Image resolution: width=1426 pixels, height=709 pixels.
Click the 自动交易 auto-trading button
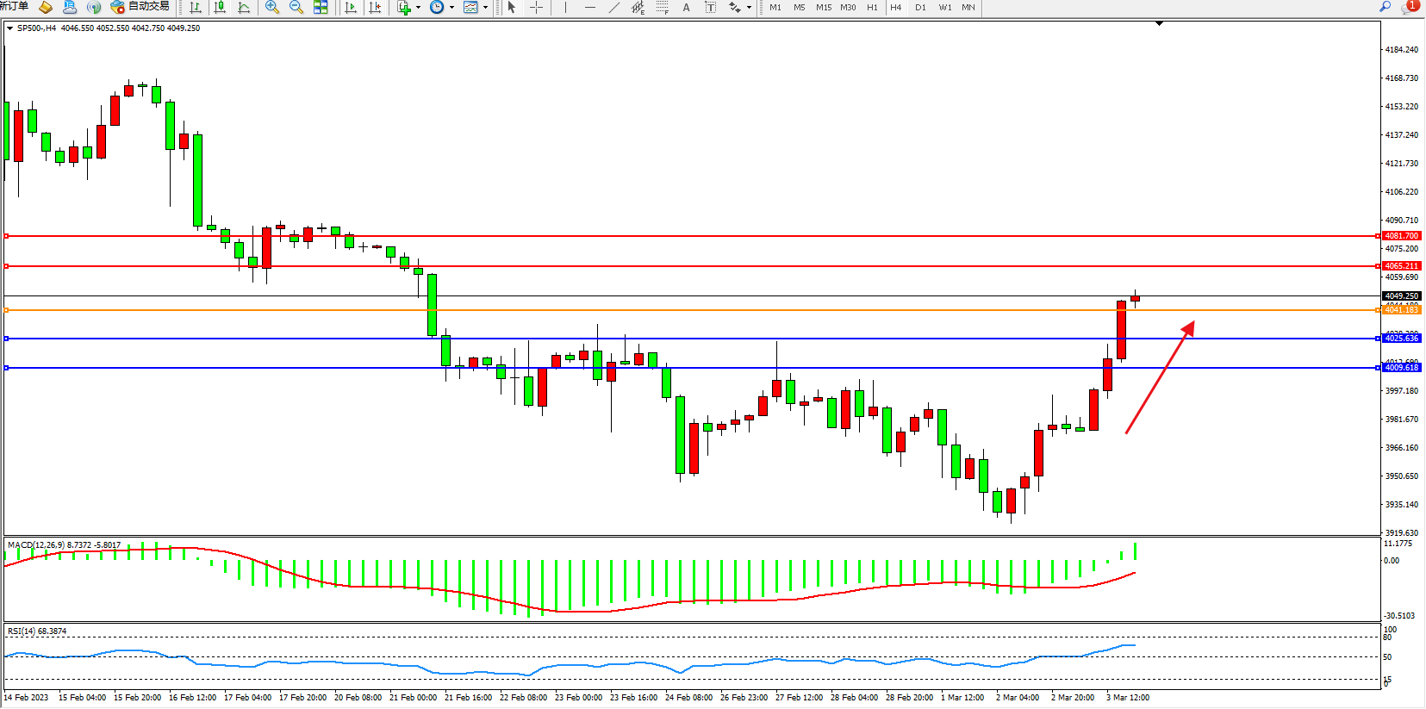(x=140, y=7)
